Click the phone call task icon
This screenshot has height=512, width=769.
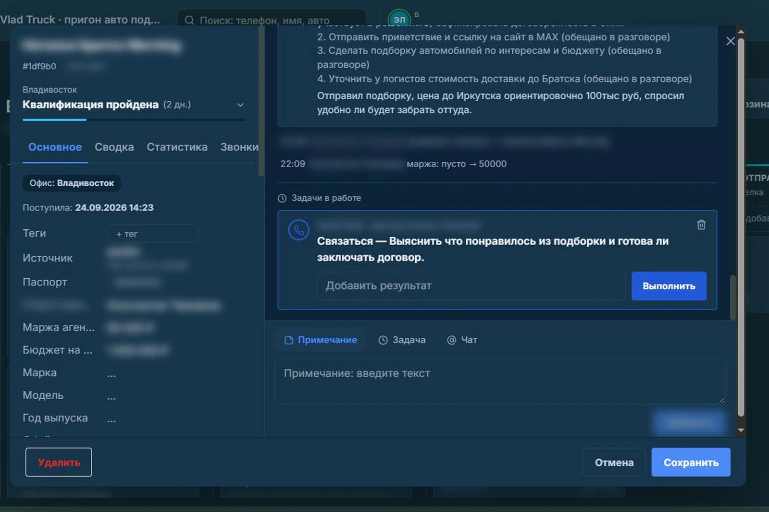pyautogui.click(x=298, y=230)
